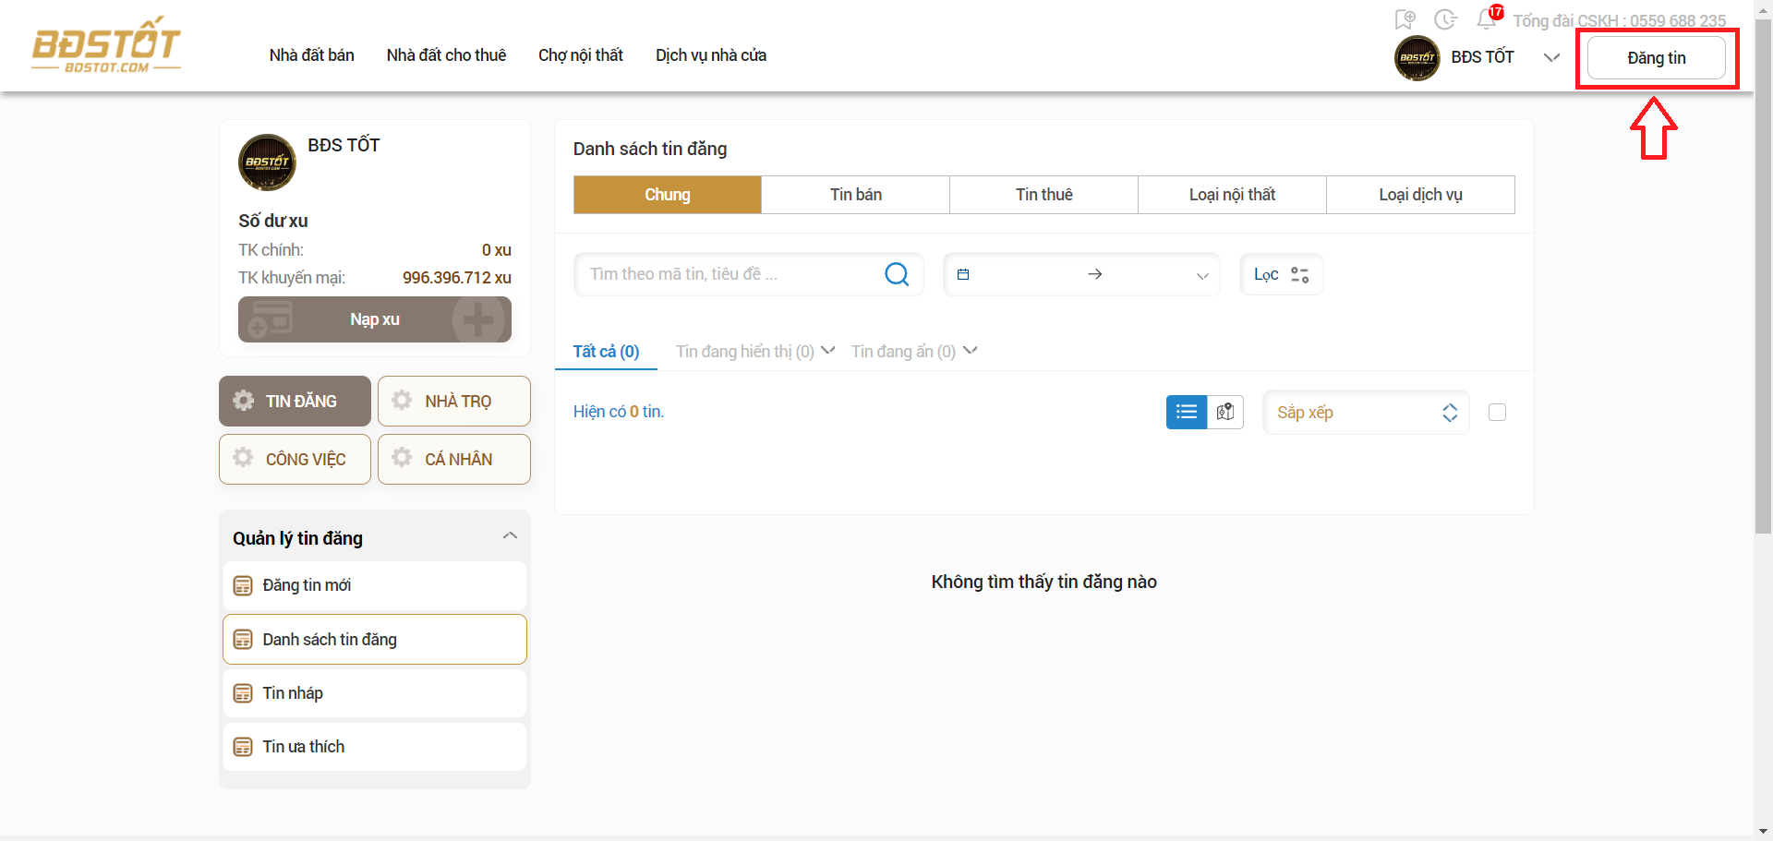This screenshot has height=841, width=1773.
Task: Select the TIN ĐĂNG section button
Action: click(295, 401)
